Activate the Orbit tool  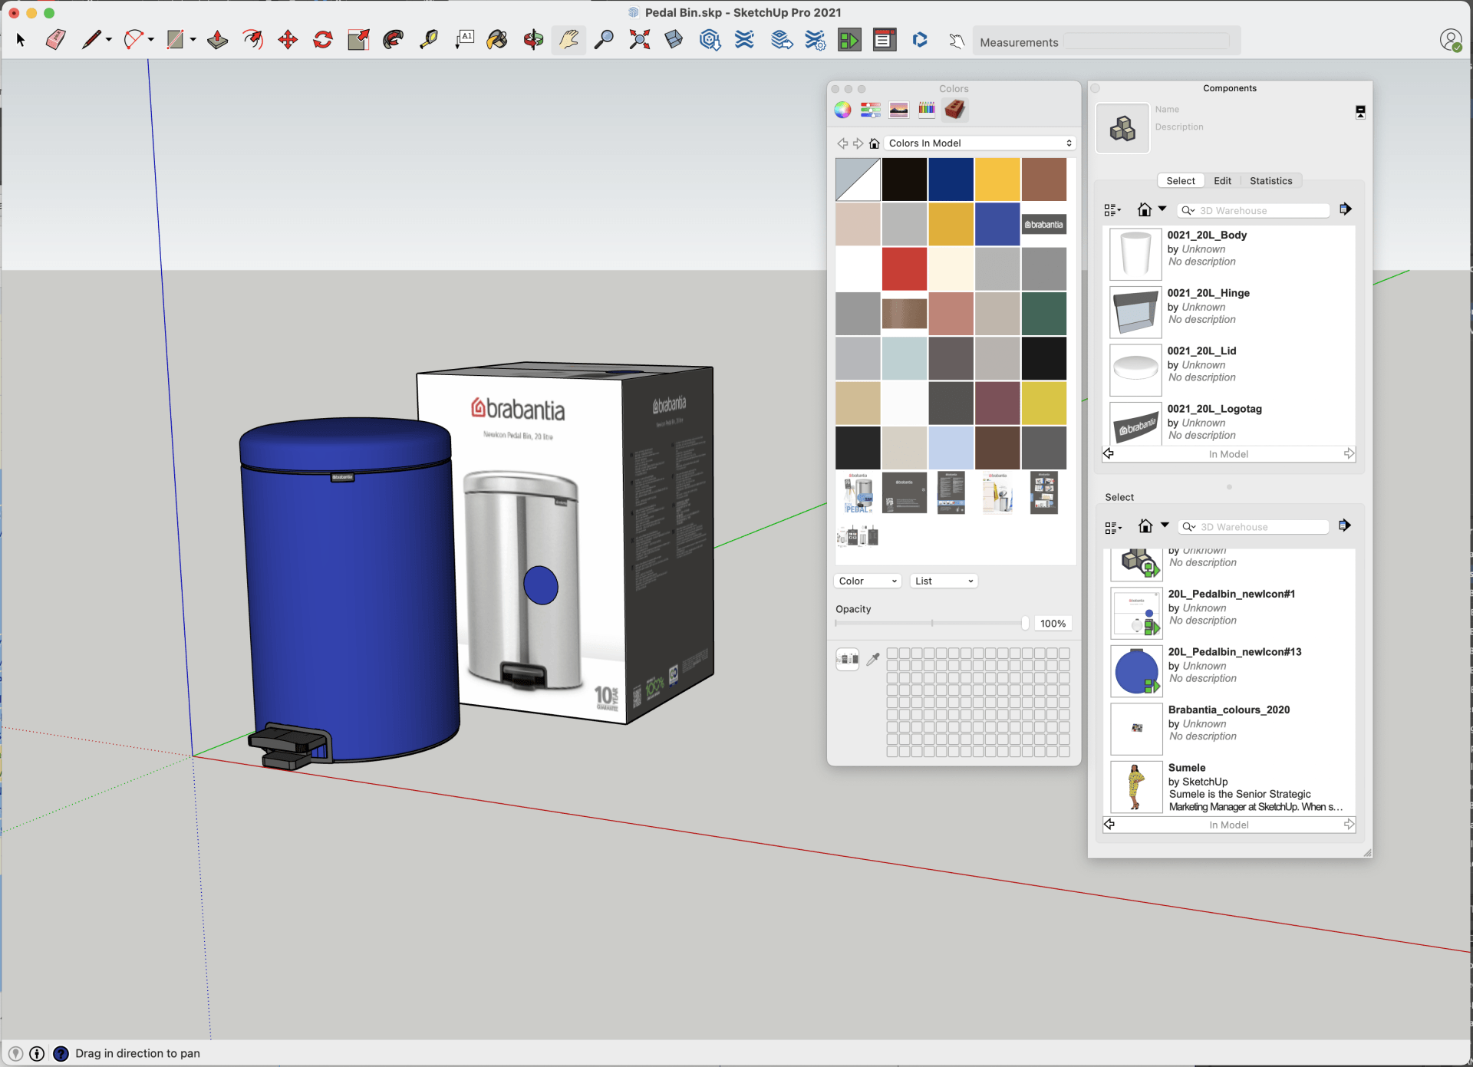click(532, 39)
